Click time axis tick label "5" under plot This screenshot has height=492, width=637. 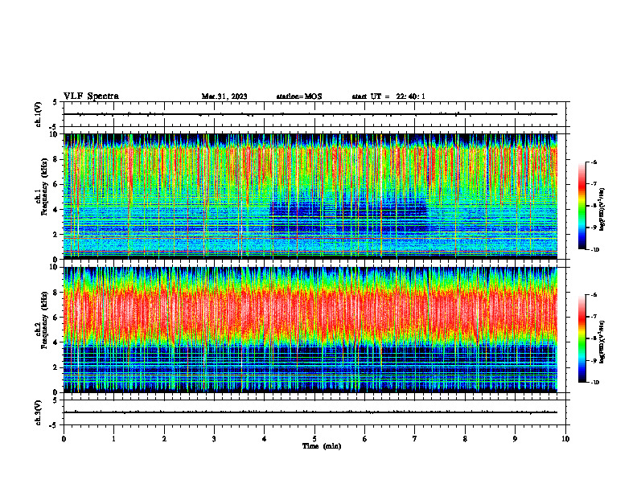coord(314,439)
